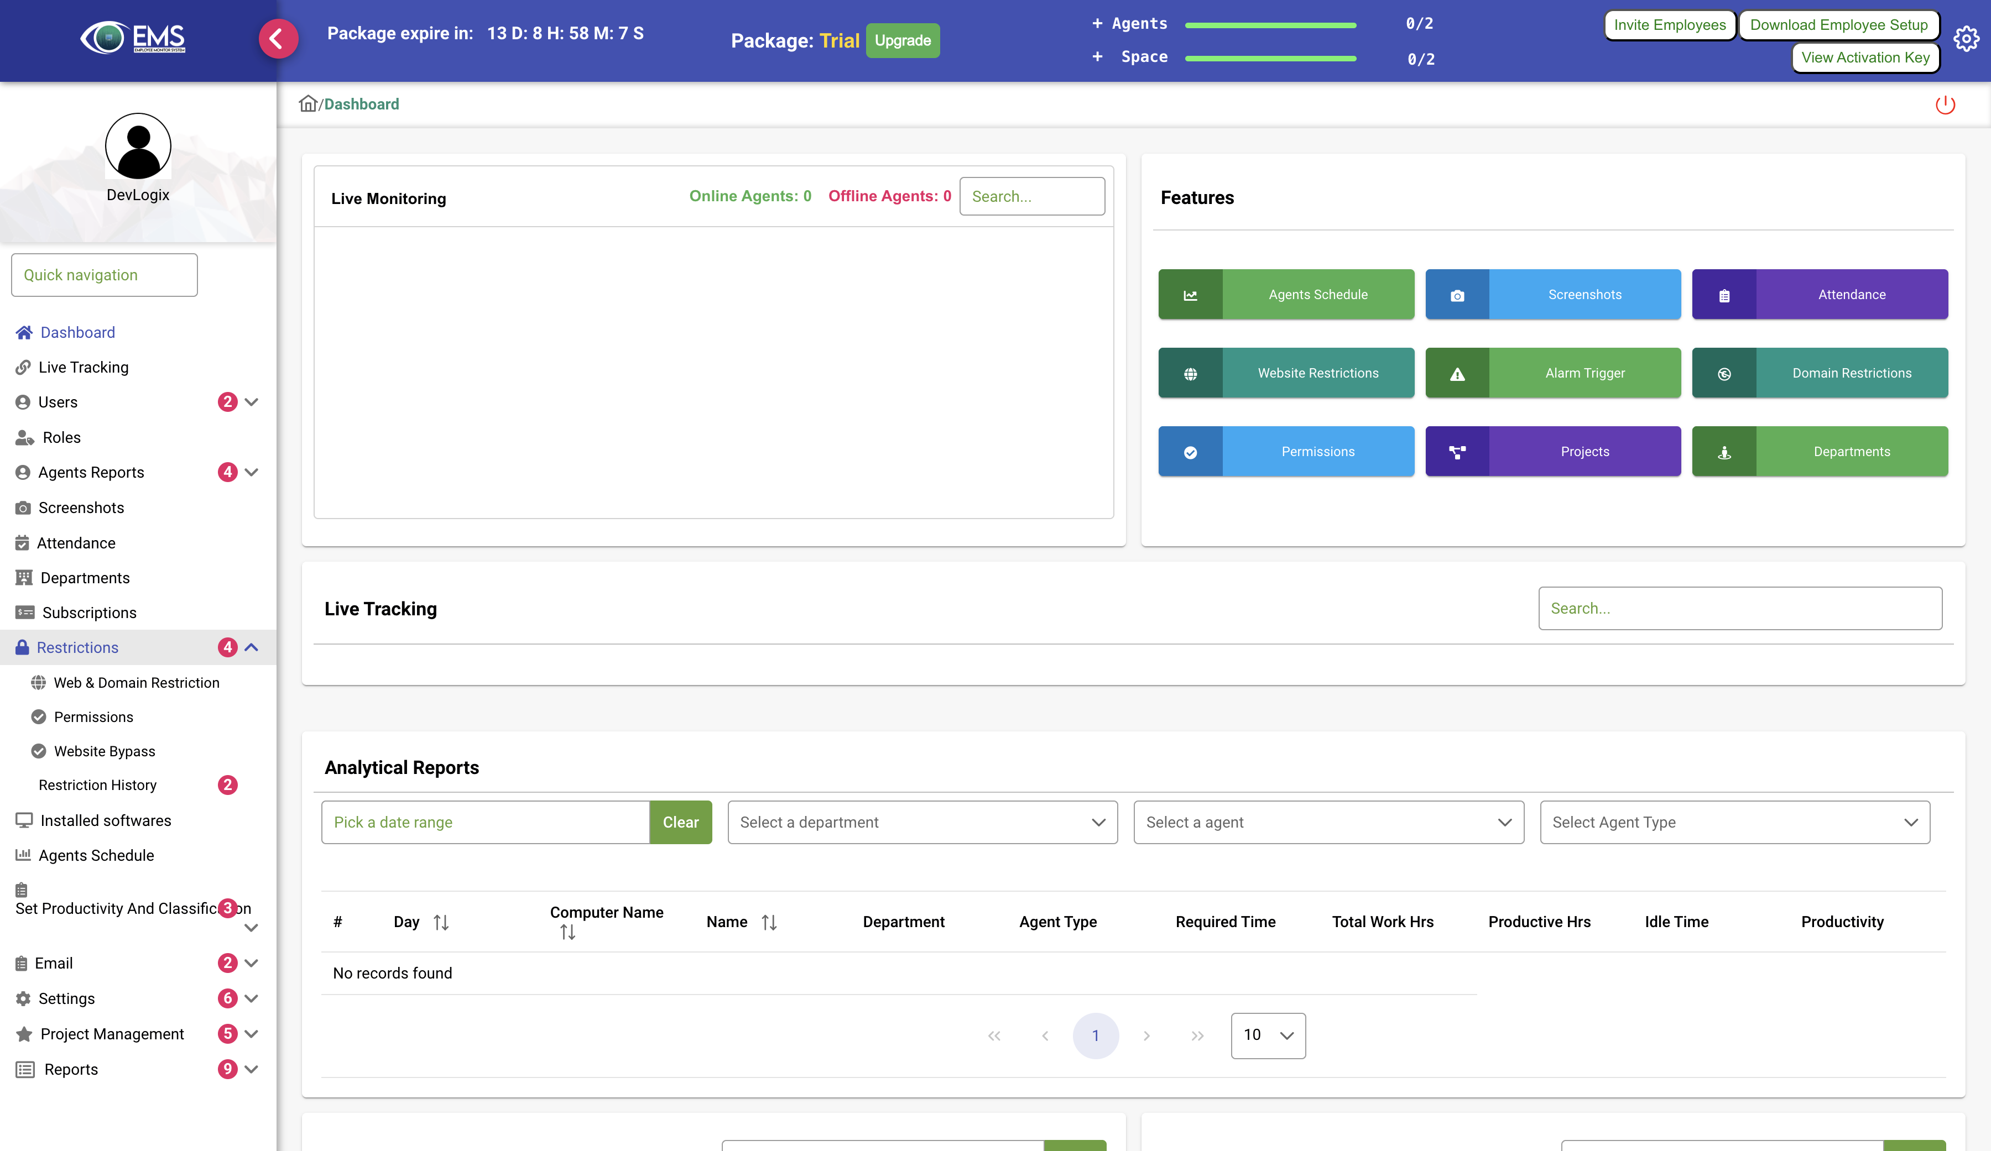Click the Alarm Trigger warning icon tile
The height and width of the screenshot is (1151, 1991).
pyautogui.click(x=1457, y=373)
